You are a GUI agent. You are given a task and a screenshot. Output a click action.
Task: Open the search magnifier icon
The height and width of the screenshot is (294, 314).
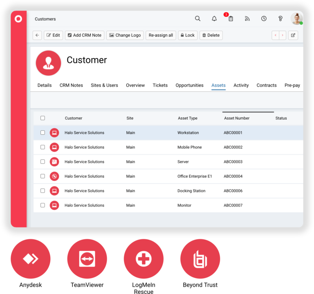point(197,19)
